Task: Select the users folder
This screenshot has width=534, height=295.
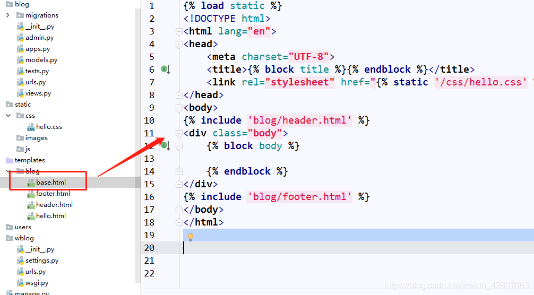Action: point(23,227)
